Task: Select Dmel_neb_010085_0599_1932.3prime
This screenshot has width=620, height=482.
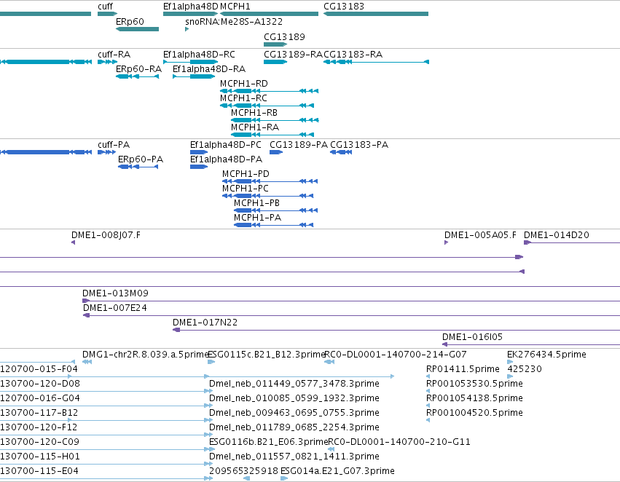Action: point(294,398)
